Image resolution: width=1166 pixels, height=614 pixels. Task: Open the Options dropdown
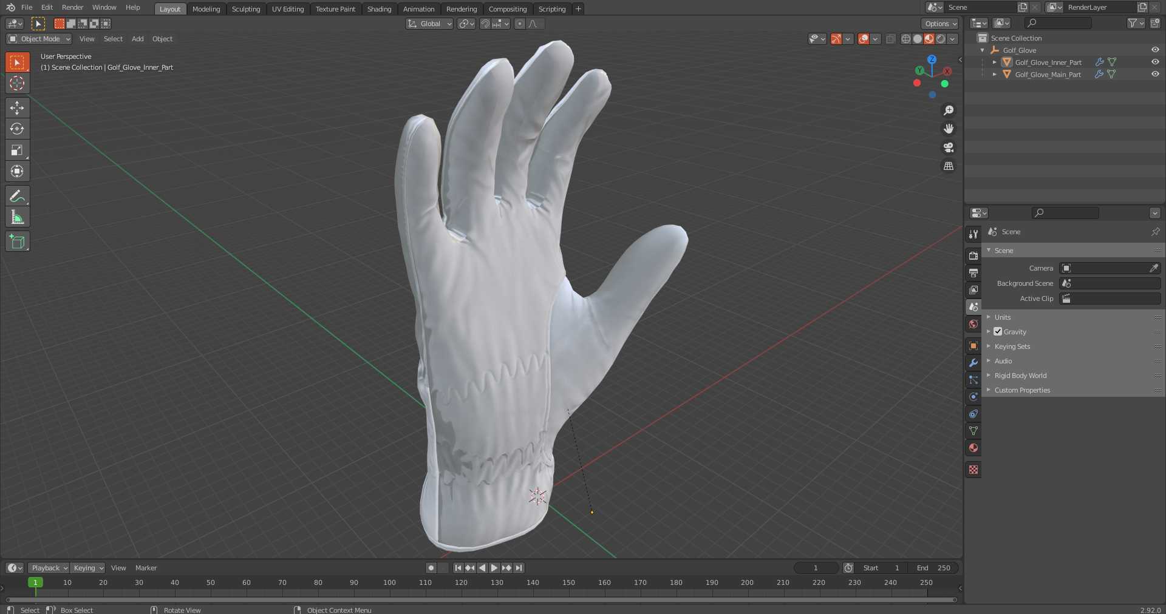click(x=940, y=24)
